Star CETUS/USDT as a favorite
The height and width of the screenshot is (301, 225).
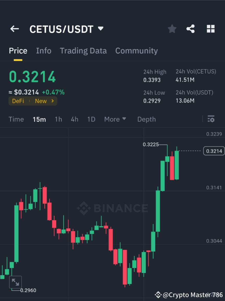coord(172,29)
